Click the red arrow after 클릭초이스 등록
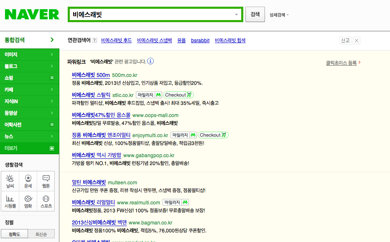 pyautogui.click(x=359, y=62)
